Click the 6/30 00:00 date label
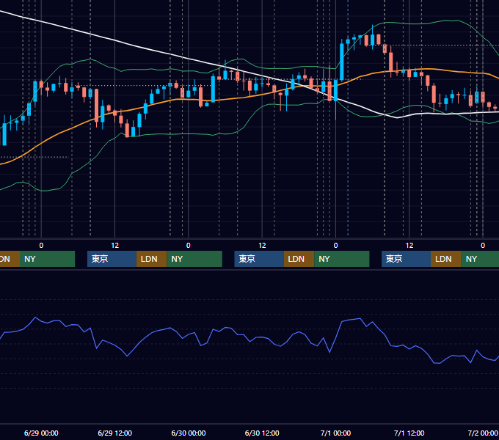Image resolution: width=499 pixels, height=440 pixels. click(189, 433)
